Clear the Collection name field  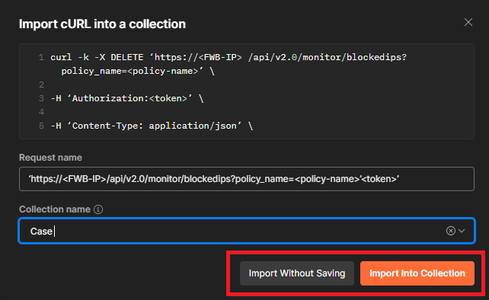pyautogui.click(x=450, y=231)
